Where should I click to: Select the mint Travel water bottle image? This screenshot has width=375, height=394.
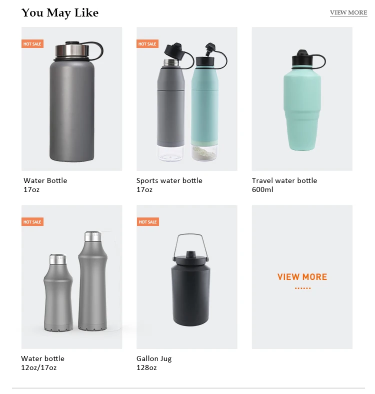(302, 99)
